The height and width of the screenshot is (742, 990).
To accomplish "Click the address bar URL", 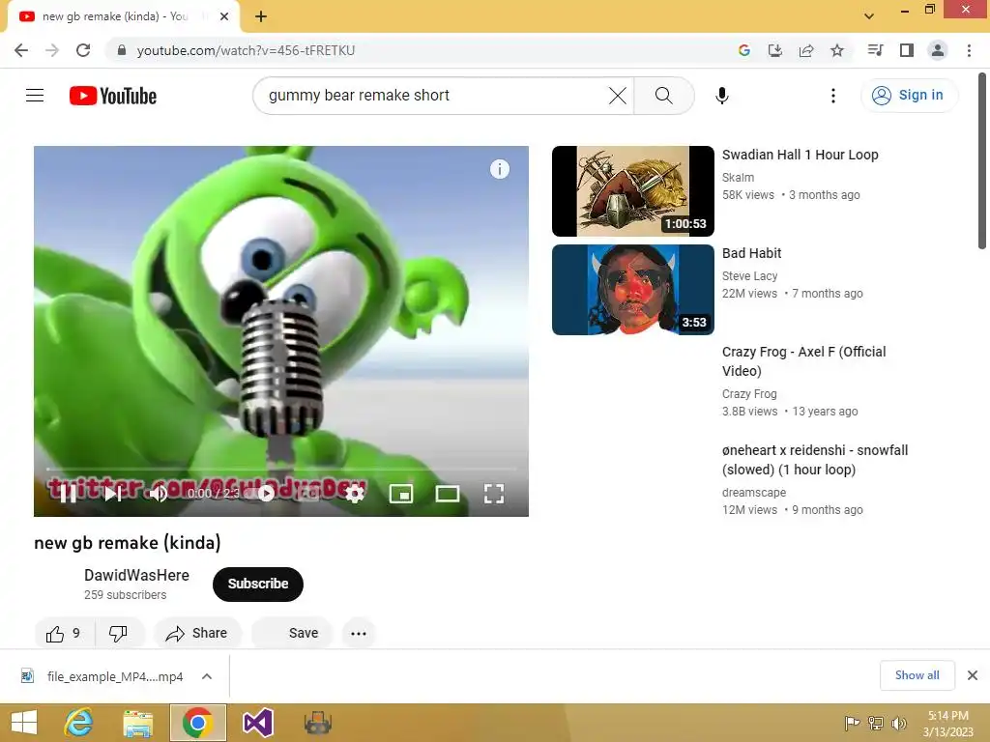I will 246,50.
